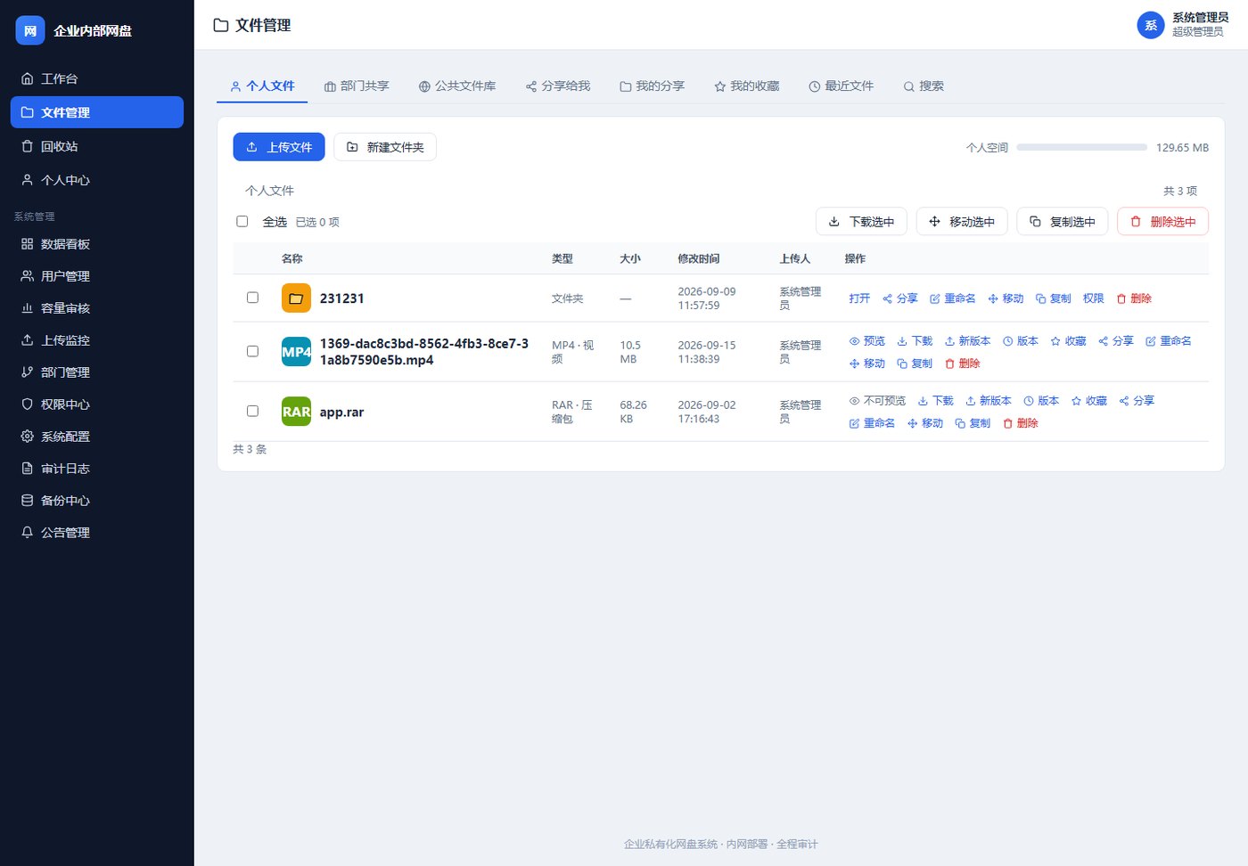This screenshot has width=1248, height=866.
Task: Click the 上传文件 button
Action: point(279,147)
